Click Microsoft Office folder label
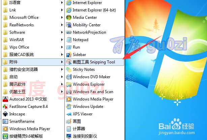The image size is (207, 140). click(x=24, y=18)
